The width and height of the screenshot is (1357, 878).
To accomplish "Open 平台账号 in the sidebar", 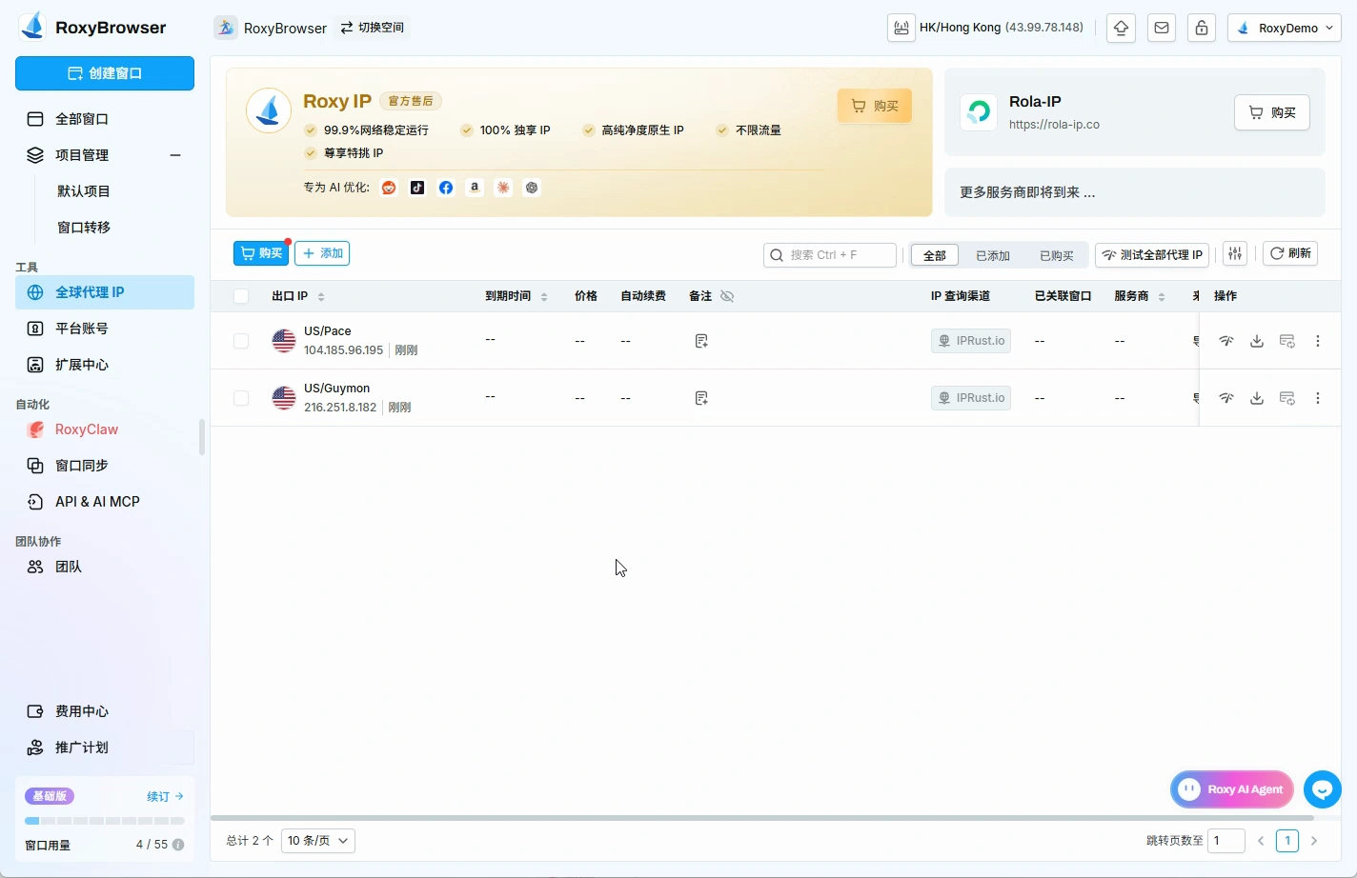I will (x=105, y=329).
